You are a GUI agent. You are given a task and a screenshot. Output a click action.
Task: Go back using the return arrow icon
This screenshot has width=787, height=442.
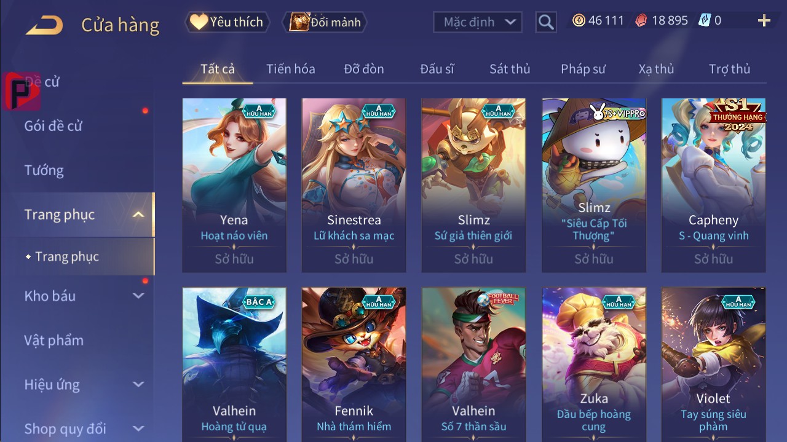tap(44, 25)
